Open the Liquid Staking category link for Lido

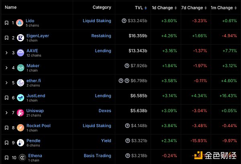click(x=97, y=21)
